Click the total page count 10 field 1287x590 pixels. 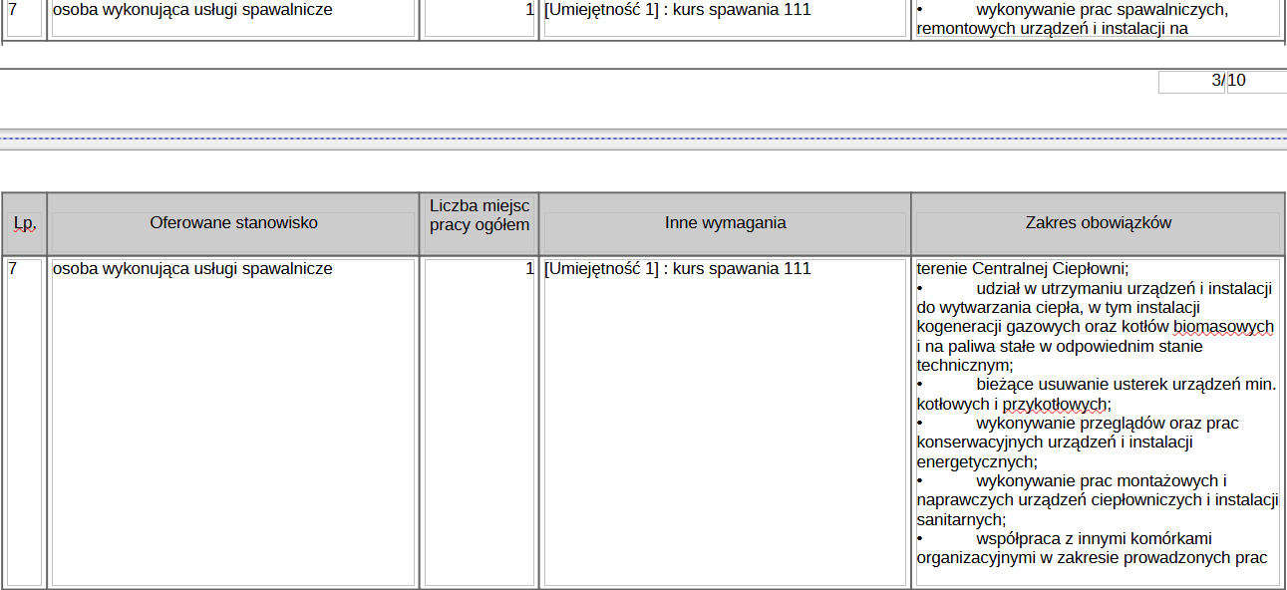pyautogui.click(x=1254, y=82)
